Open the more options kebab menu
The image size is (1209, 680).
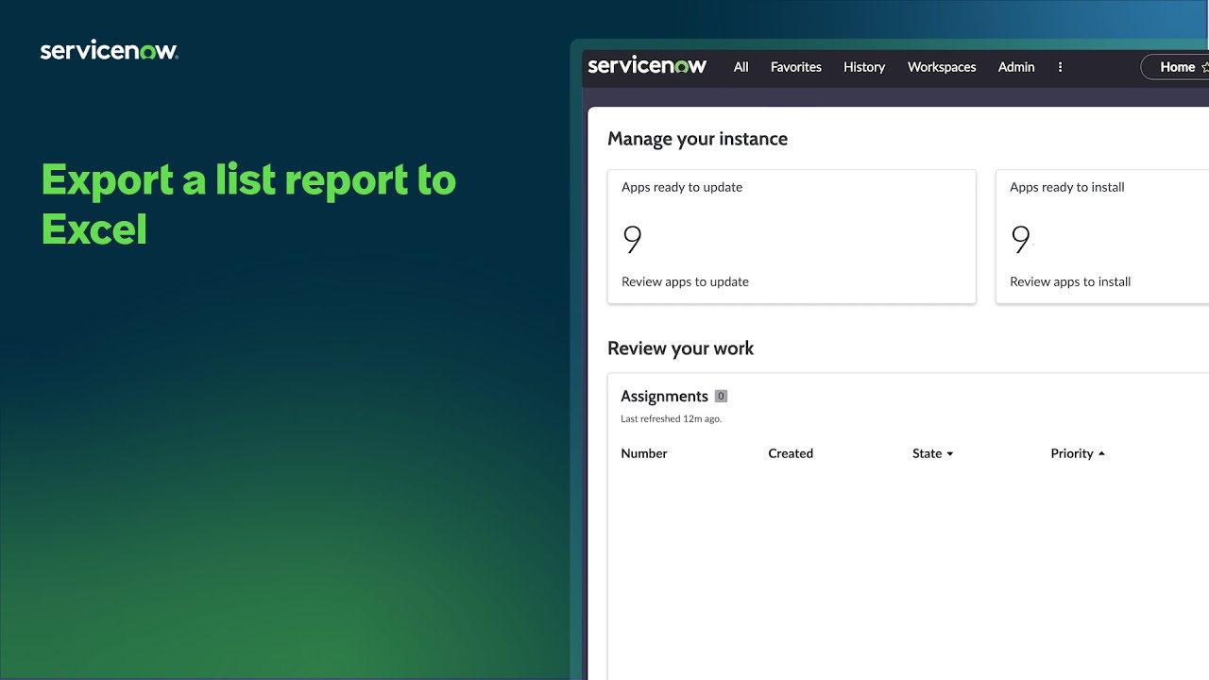tap(1060, 67)
